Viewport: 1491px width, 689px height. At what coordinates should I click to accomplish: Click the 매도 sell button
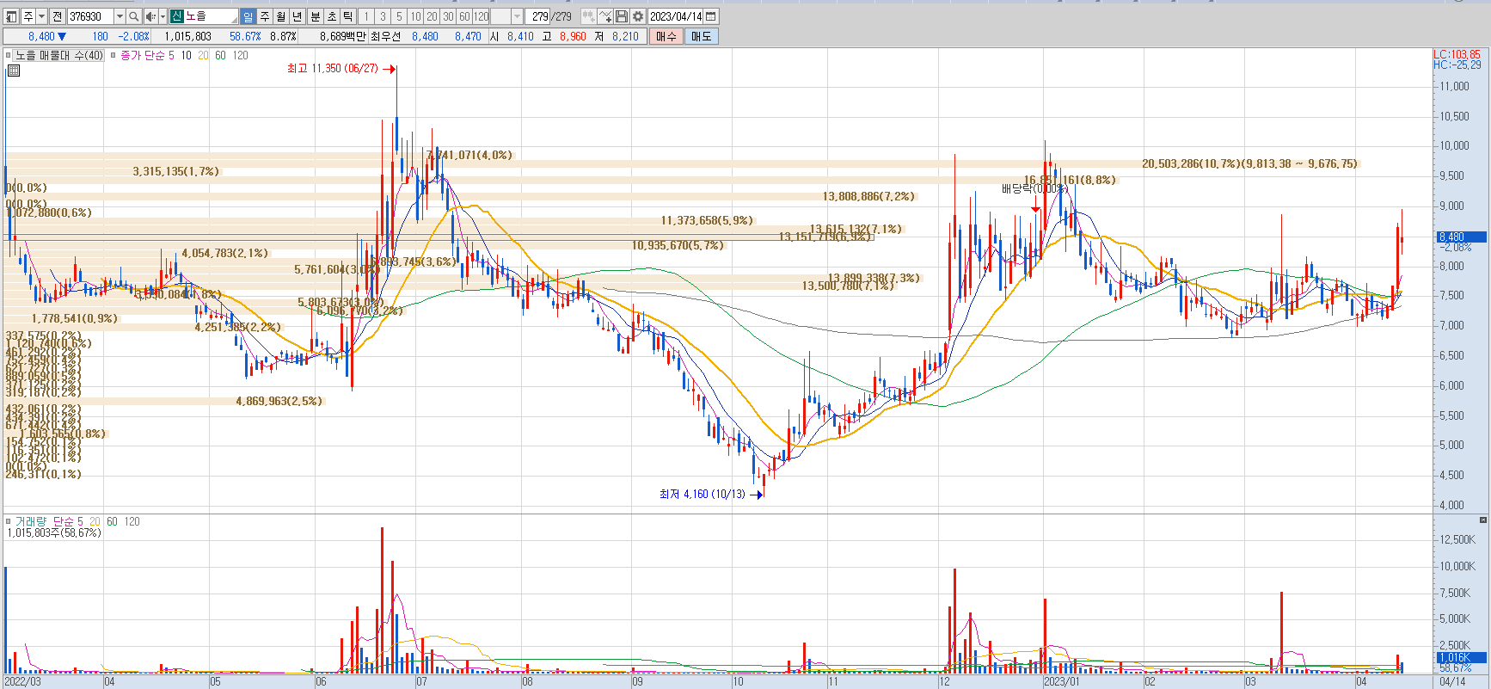point(702,36)
